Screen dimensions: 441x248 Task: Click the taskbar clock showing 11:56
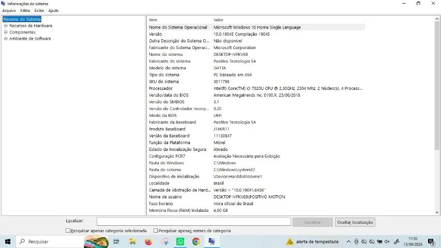(x=413, y=241)
